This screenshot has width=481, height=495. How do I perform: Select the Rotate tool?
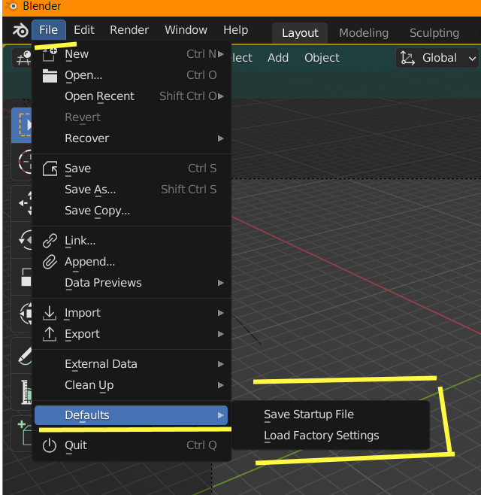click(22, 240)
